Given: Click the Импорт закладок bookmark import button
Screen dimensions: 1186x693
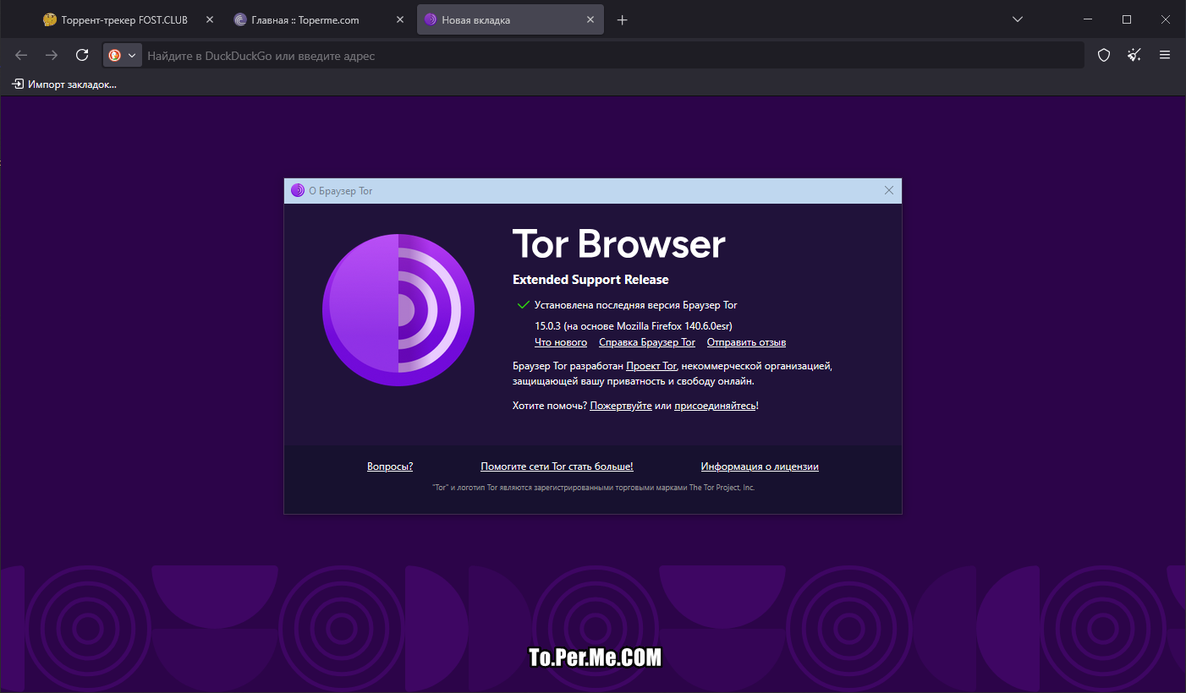Looking at the screenshot, I should click(x=64, y=84).
